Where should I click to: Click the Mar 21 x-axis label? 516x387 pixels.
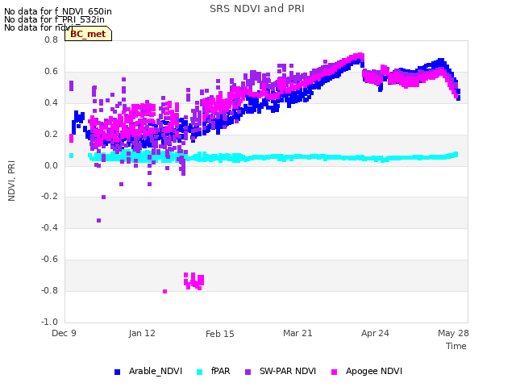[298, 333]
